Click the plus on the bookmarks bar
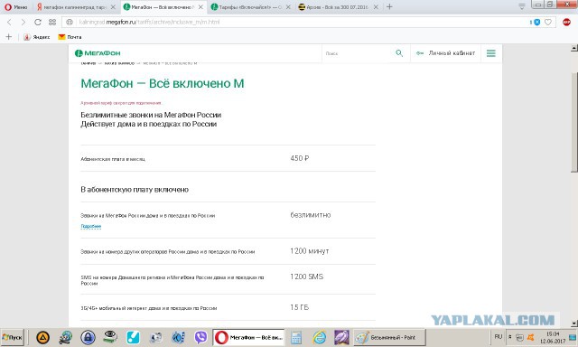This screenshot has width=578, height=347. [9, 36]
